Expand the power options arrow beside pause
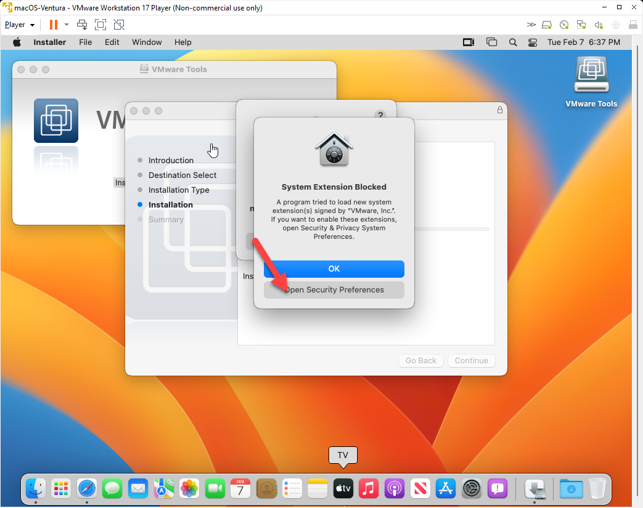This screenshot has height=508, width=643. click(67, 25)
